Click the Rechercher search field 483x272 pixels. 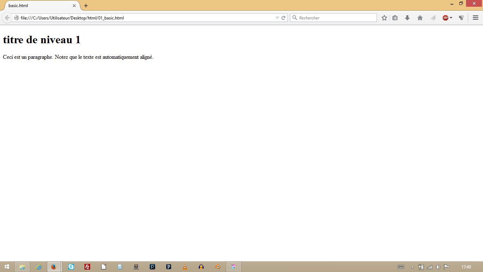point(336,18)
